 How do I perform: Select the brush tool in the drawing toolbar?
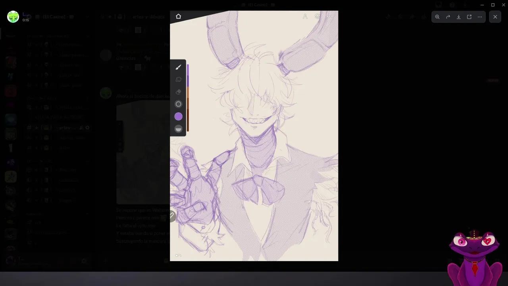(178, 67)
